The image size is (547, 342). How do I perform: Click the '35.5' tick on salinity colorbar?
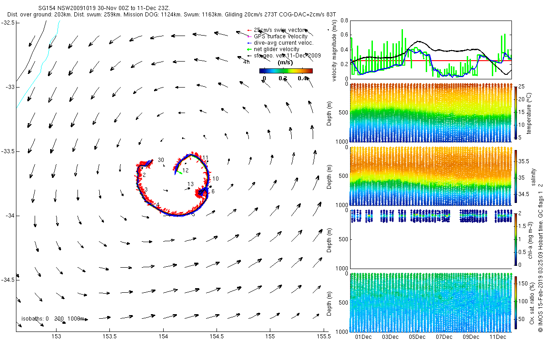tap(525, 161)
